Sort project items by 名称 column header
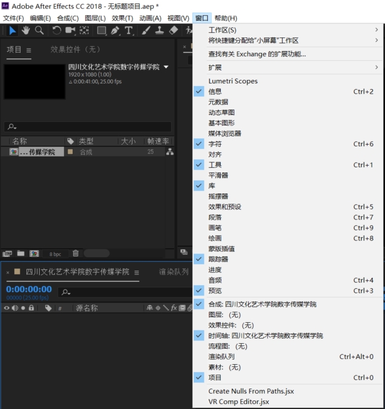Viewport: 385px width, 409px height. (19, 141)
